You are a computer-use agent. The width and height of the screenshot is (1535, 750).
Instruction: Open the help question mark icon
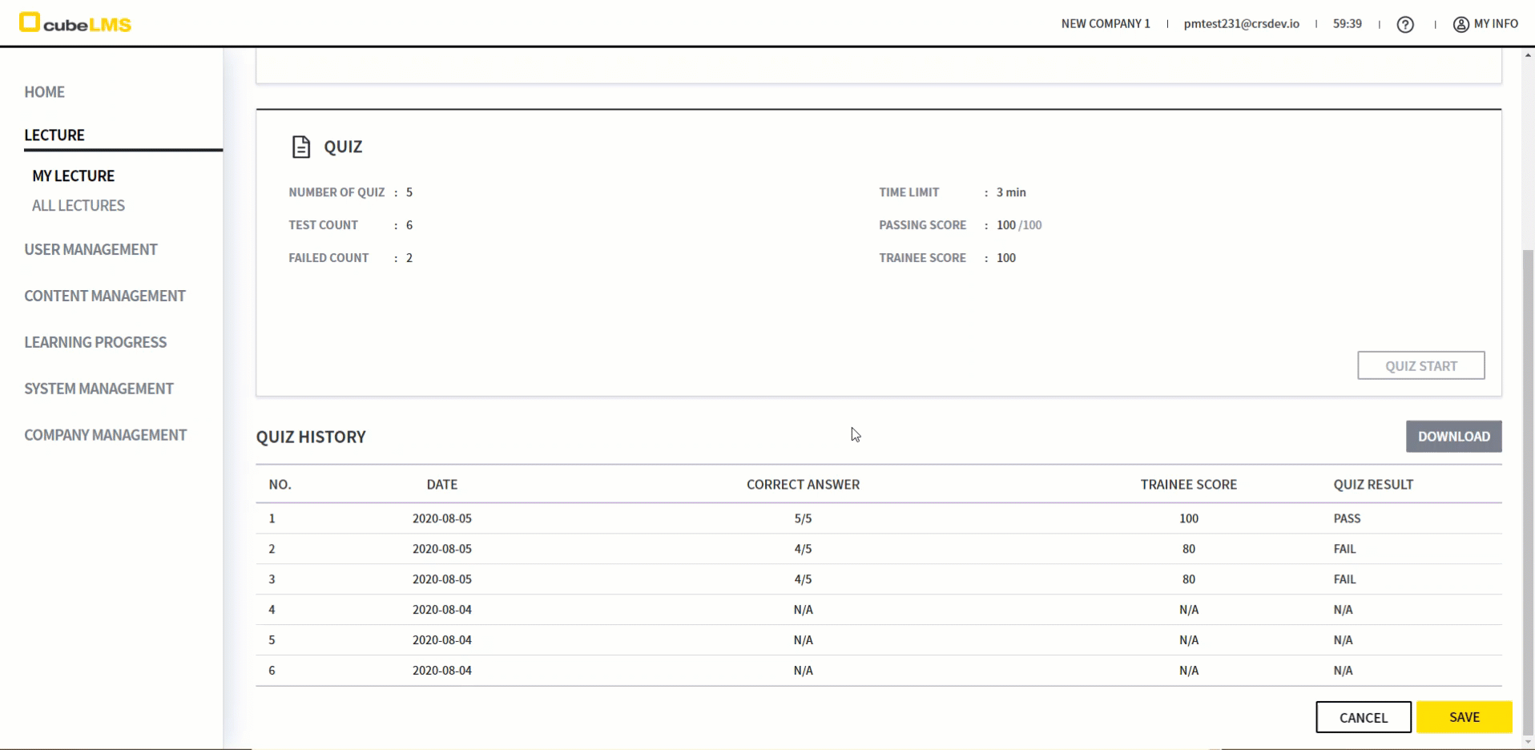pyautogui.click(x=1404, y=24)
